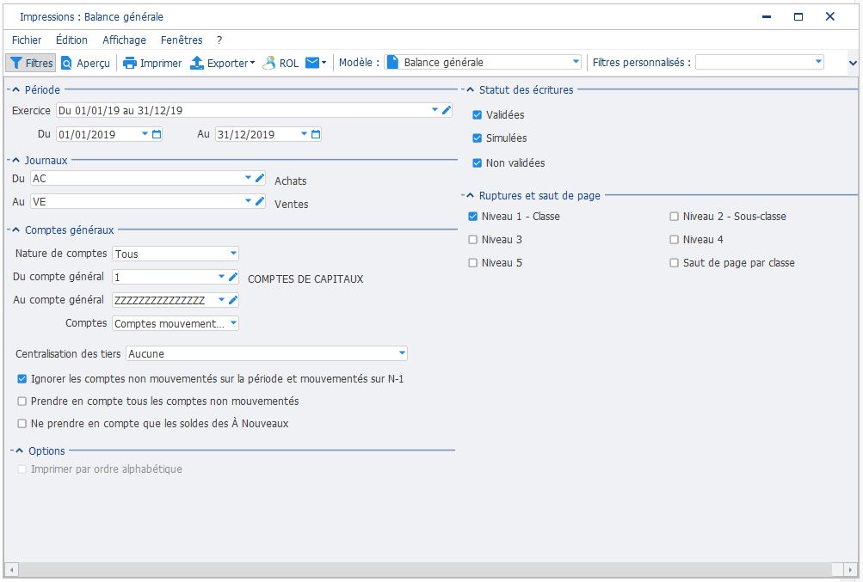Click pencil icon for Au compte général
This screenshot has height=582, width=863.
tap(233, 300)
